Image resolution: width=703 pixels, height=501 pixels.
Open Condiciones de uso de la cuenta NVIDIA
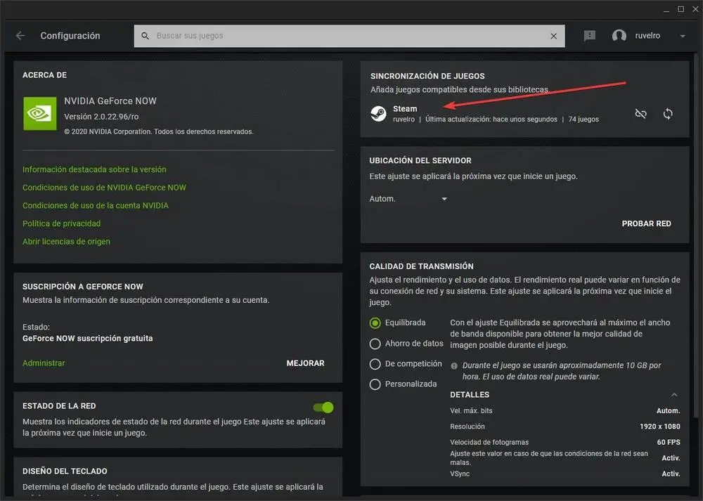[x=96, y=205]
